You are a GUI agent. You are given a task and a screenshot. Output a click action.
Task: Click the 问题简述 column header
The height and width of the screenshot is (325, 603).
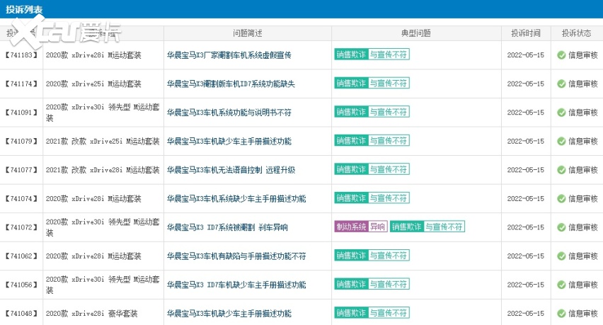[x=248, y=33]
